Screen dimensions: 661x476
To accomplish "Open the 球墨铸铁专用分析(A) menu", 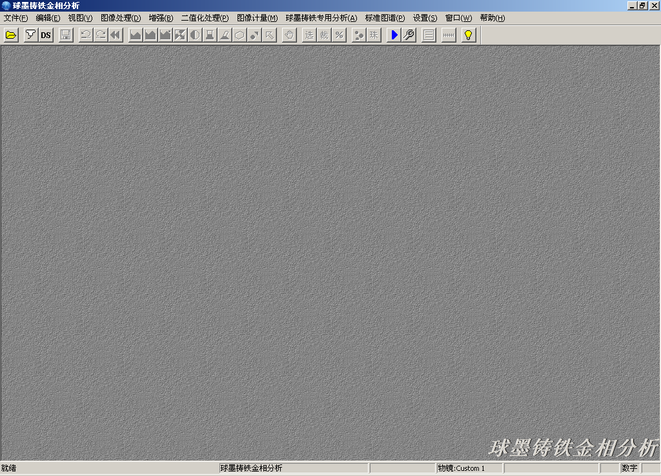I will click(321, 18).
